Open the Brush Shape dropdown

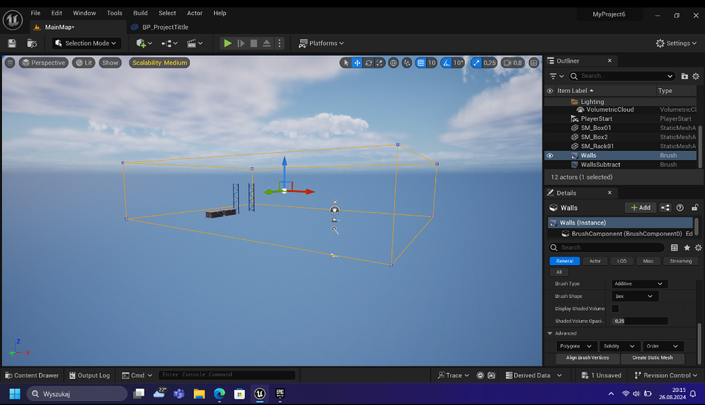point(633,295)
